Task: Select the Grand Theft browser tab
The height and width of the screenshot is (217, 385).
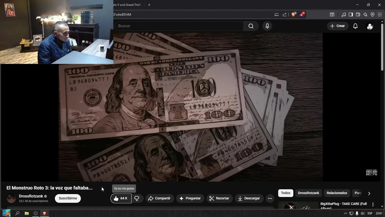Action: click(x=127, y=5)
